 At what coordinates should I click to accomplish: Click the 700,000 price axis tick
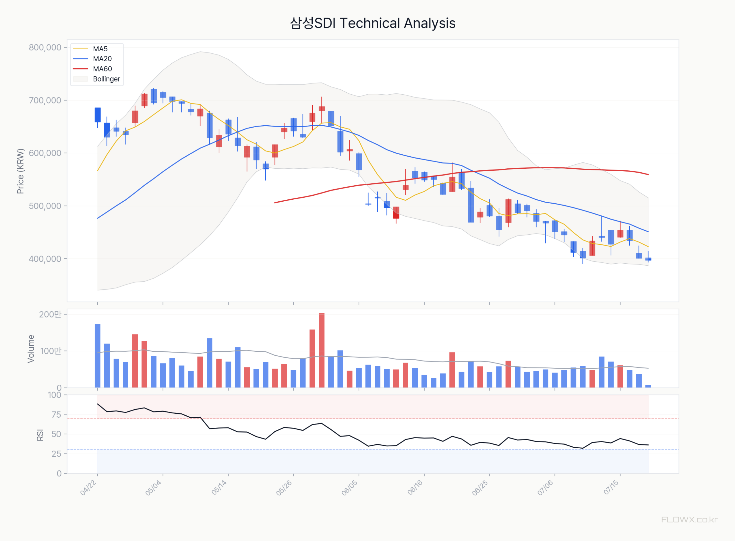[x=45, y=100]
